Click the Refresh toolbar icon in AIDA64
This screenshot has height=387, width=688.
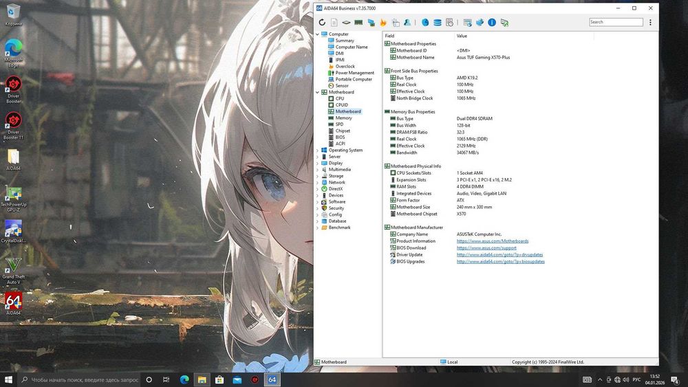(x=322, y=23)
